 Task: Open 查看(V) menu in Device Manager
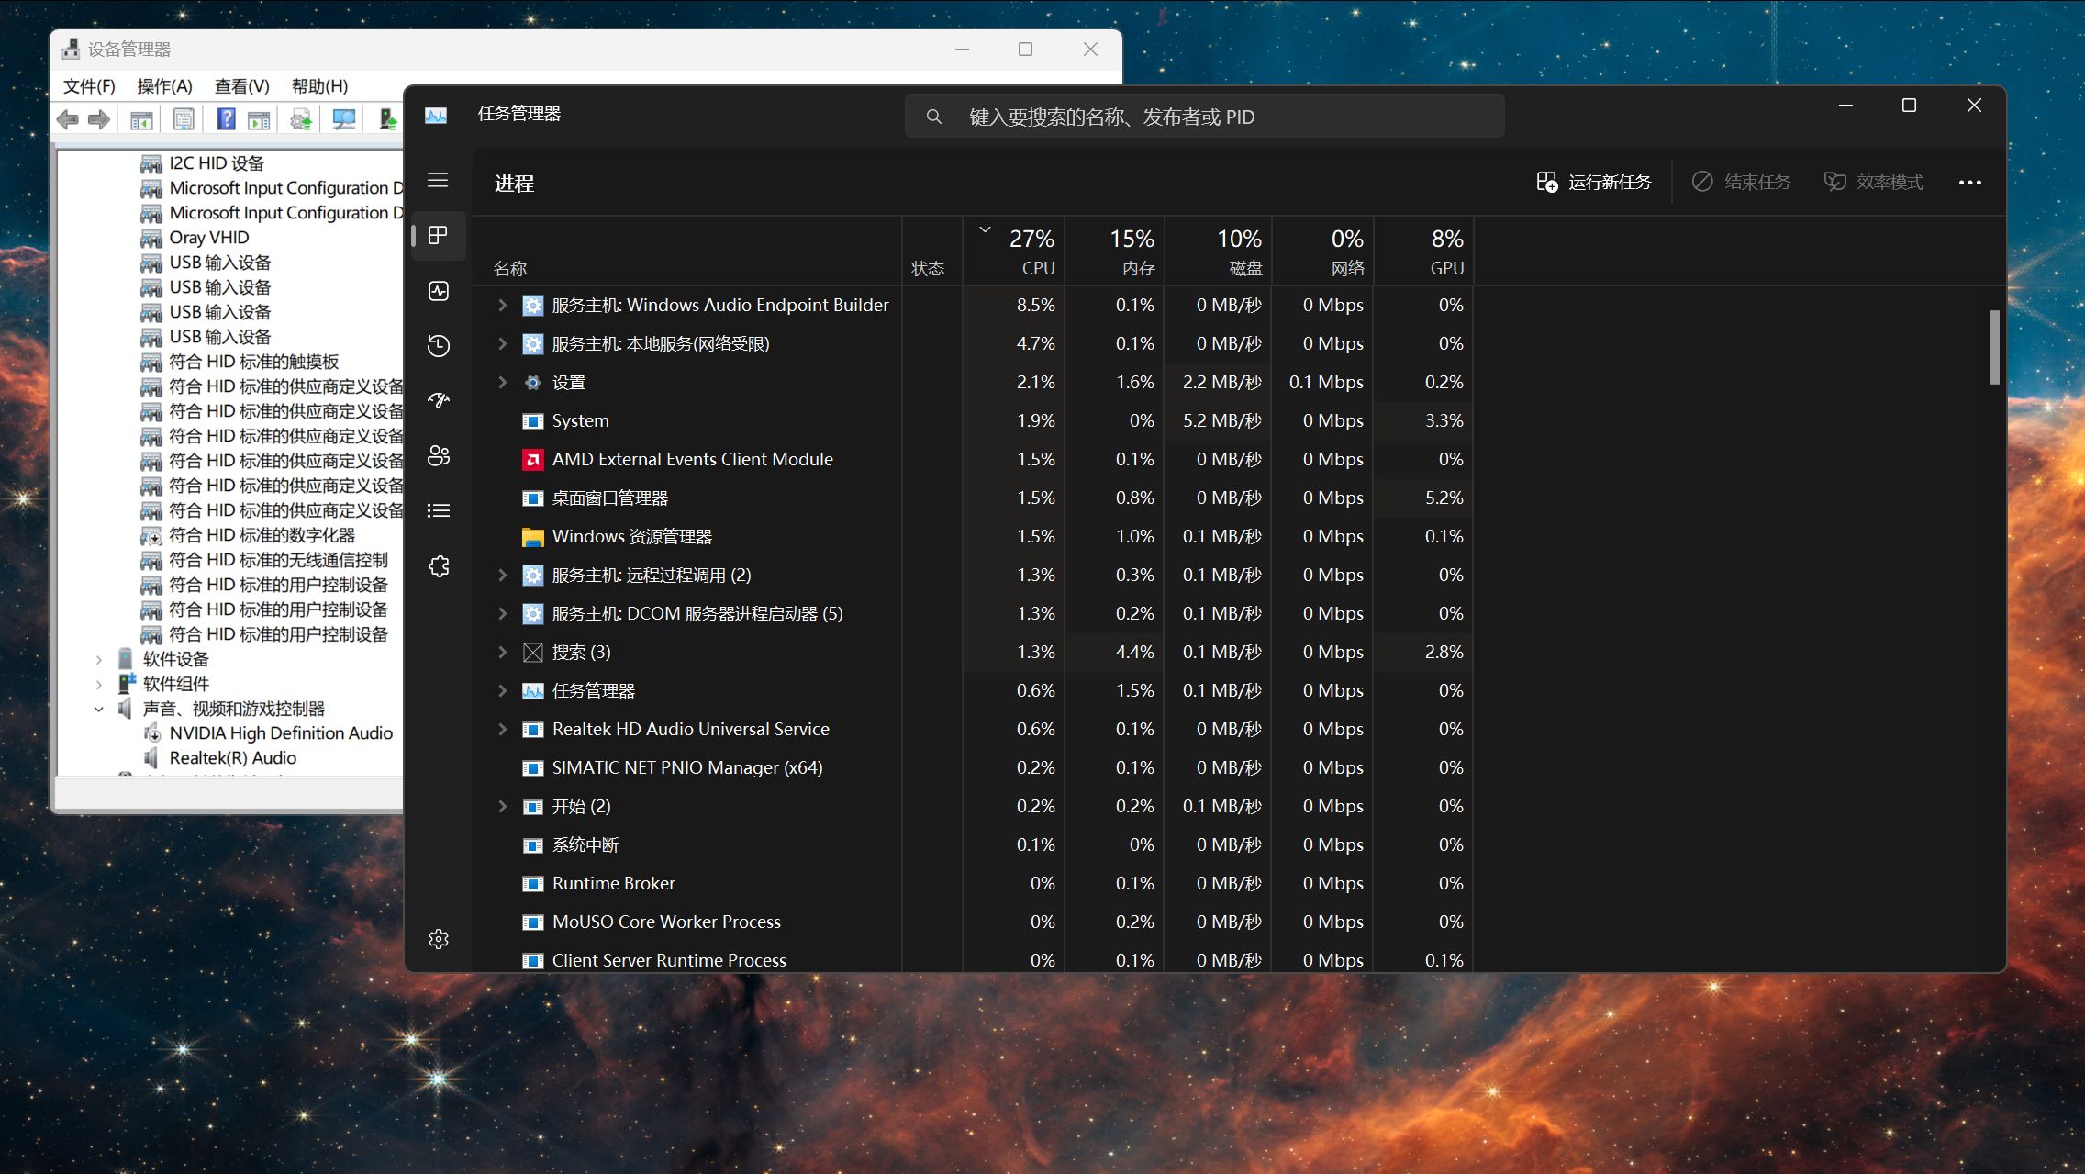coord(241,86)
